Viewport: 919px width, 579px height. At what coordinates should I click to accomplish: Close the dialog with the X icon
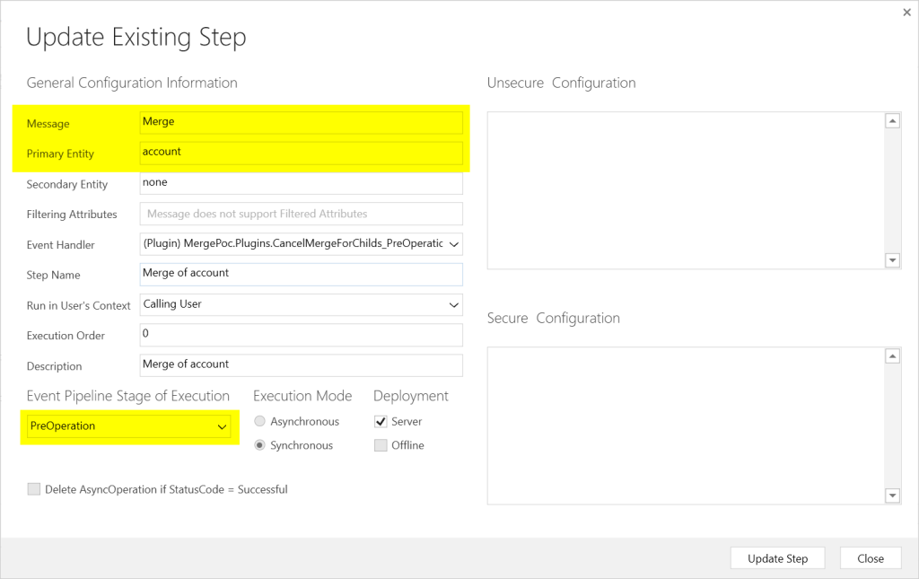click(906, 13)
